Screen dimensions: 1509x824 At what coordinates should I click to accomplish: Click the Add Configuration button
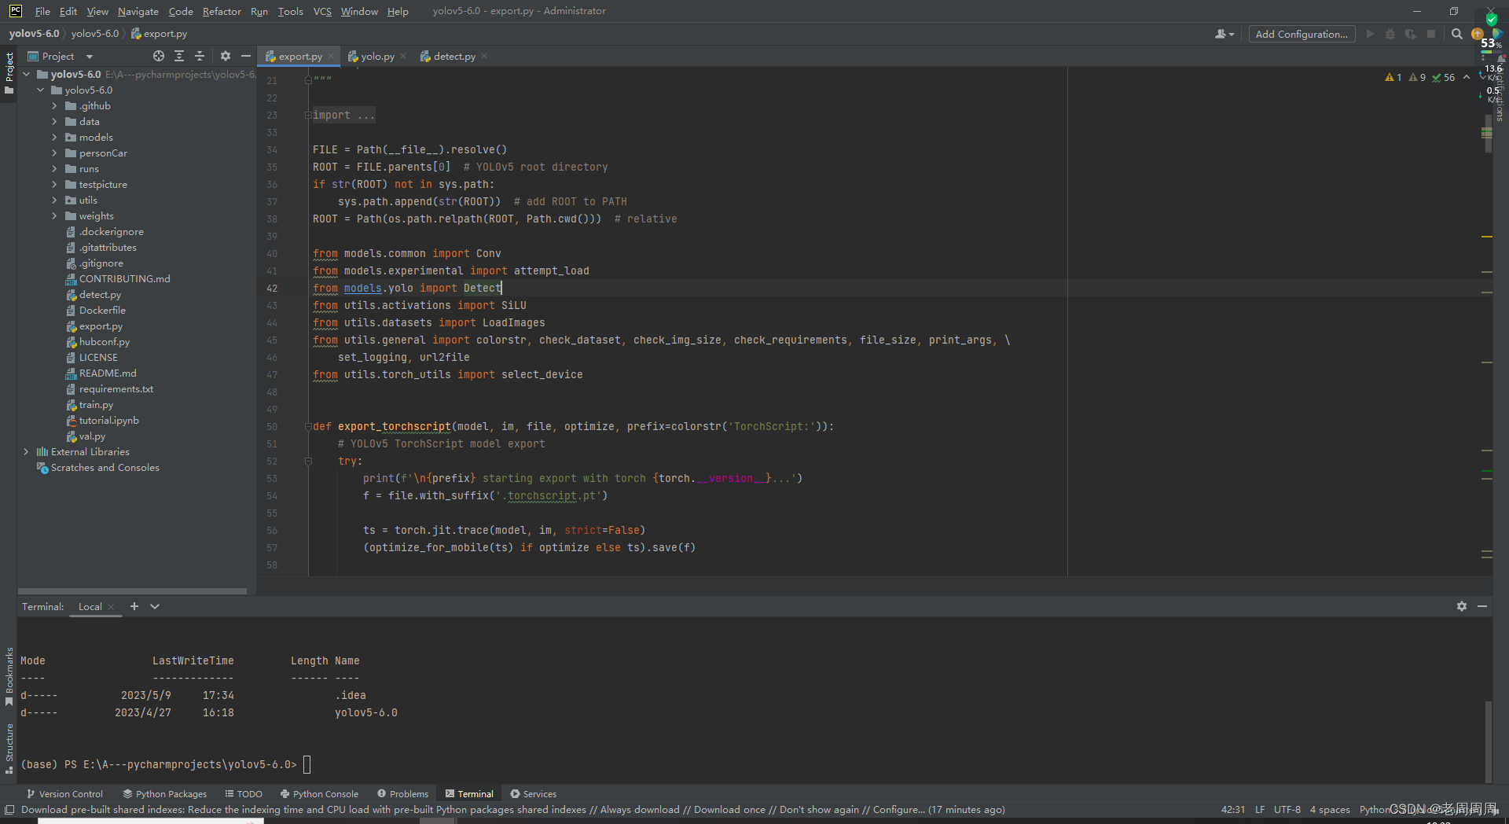click(x=1301, y=34)
